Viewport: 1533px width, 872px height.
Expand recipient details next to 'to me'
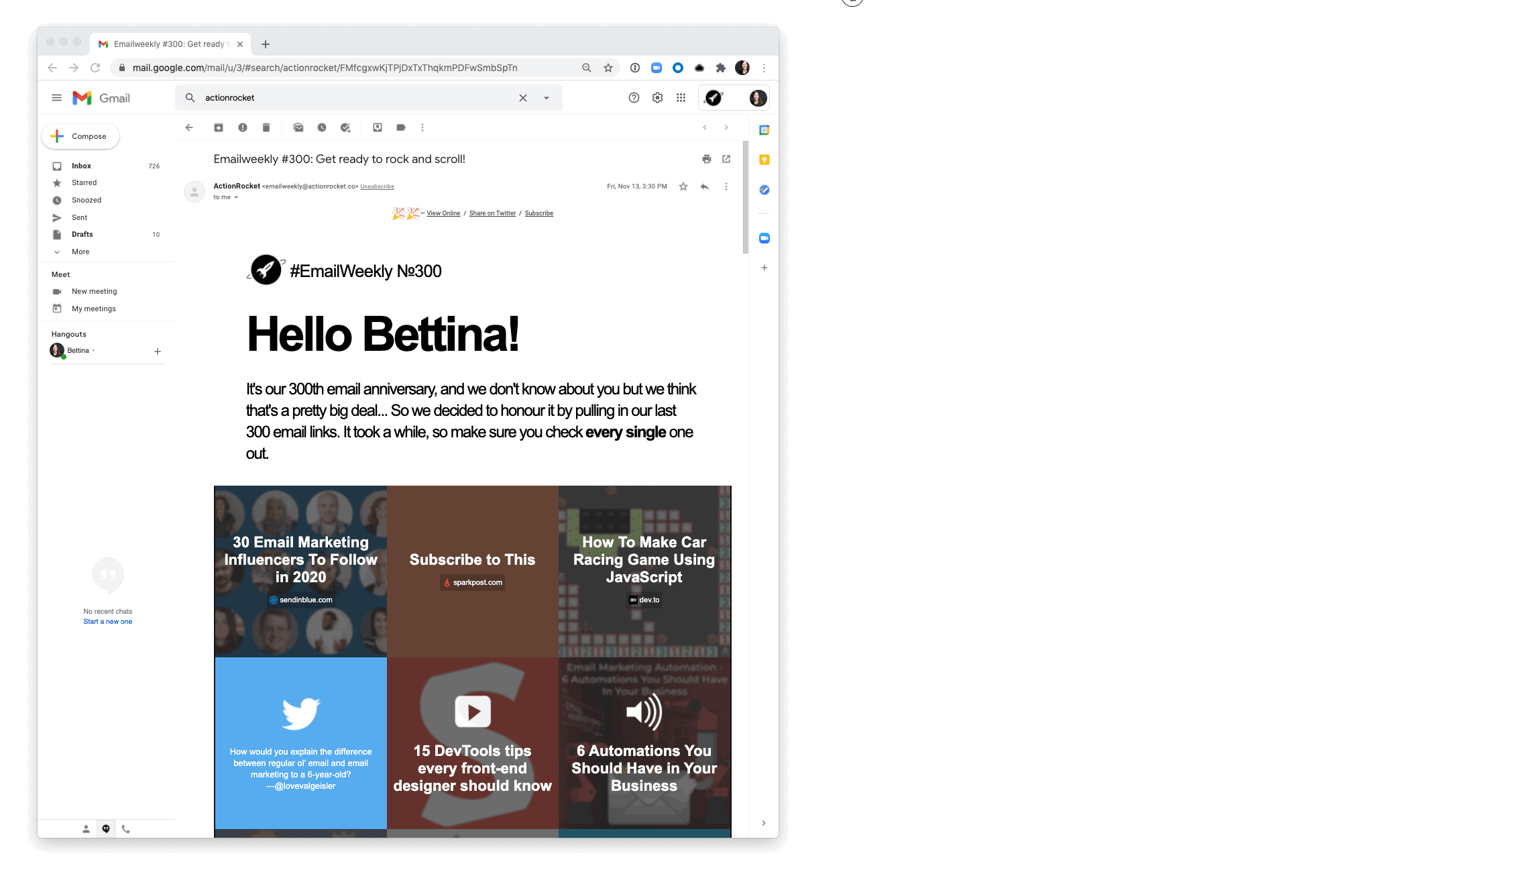[236, 197]
